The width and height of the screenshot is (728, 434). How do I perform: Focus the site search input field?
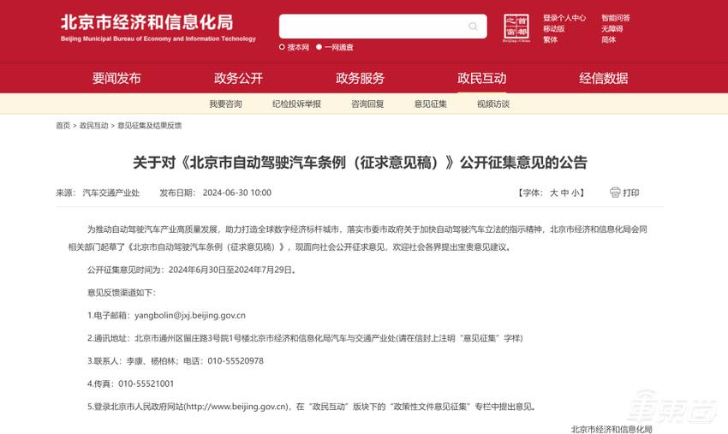coord(373,27)
